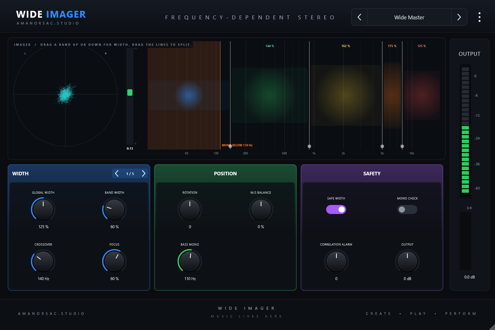Toggle the Safe Width switch
Viewport: 495px width, 330px height.
pyautogui.click(x=336, y=209)
